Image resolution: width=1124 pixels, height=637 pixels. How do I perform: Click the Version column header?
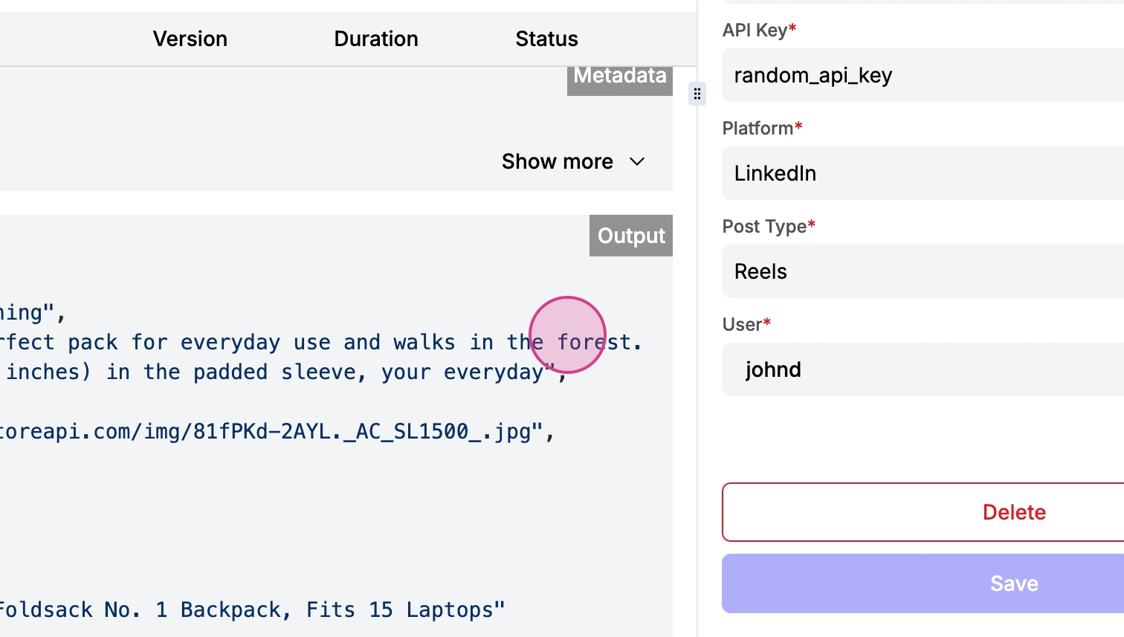point(190,39)
